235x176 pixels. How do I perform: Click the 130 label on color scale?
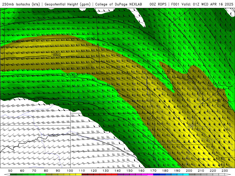click(x=106, y=171)
